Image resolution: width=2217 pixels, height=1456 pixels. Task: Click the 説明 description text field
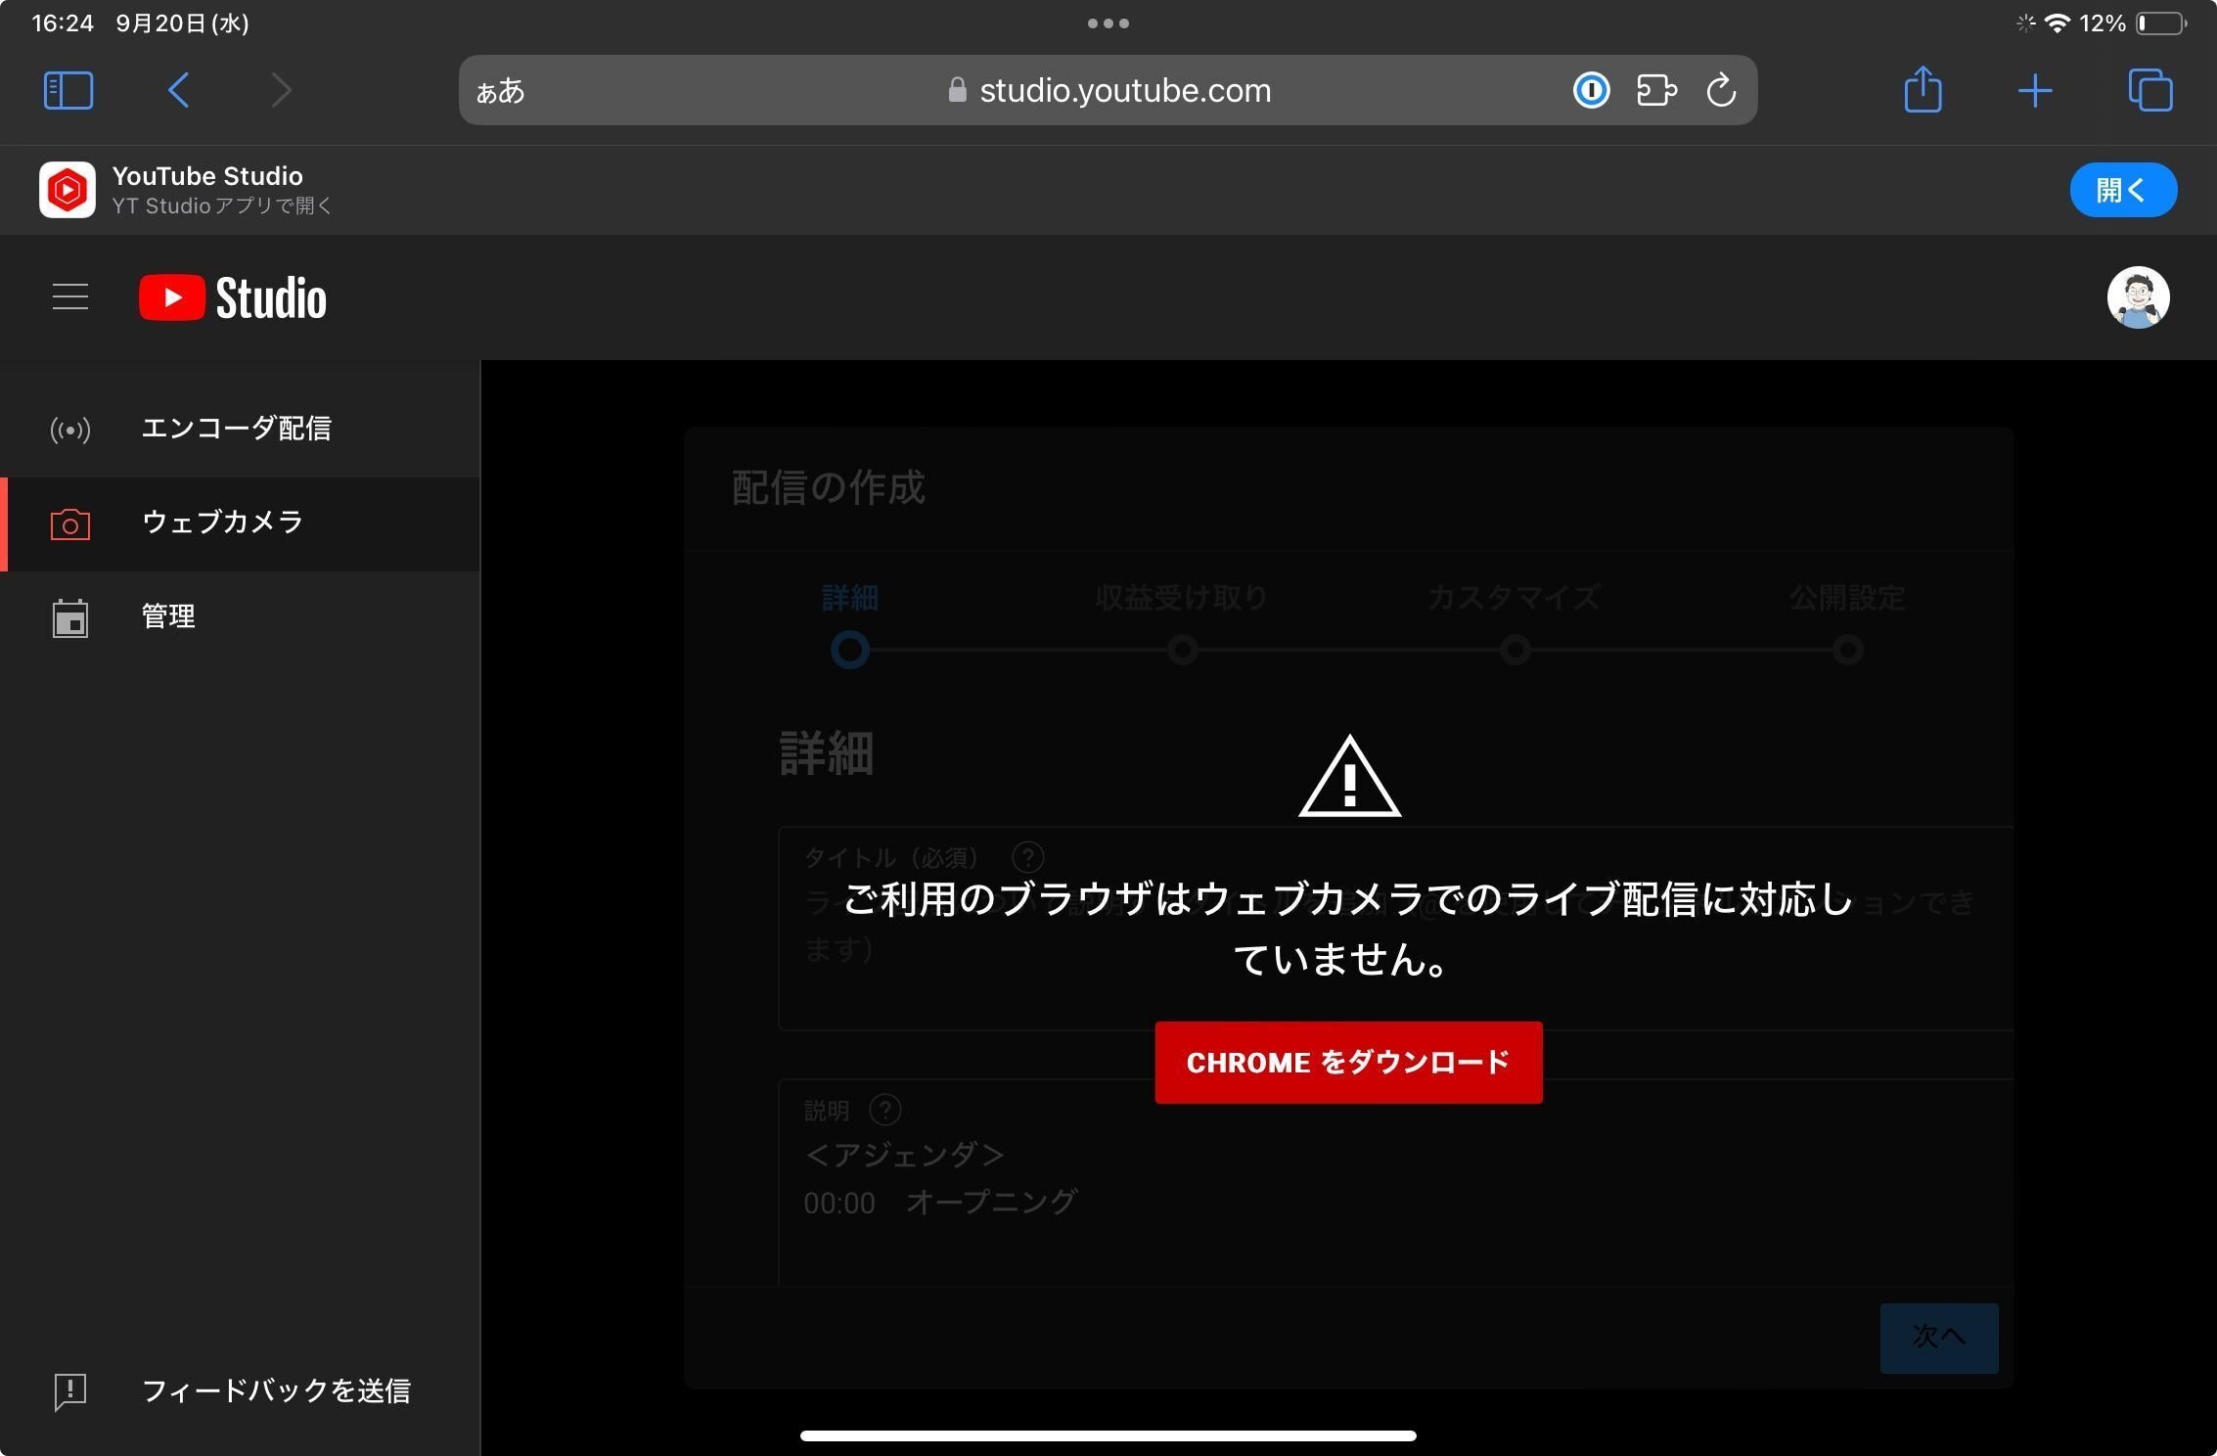[x=1395, y=1182]
